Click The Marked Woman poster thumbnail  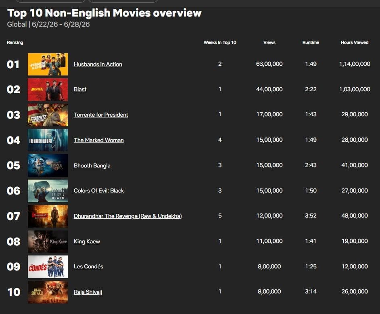tap(48, 140)
